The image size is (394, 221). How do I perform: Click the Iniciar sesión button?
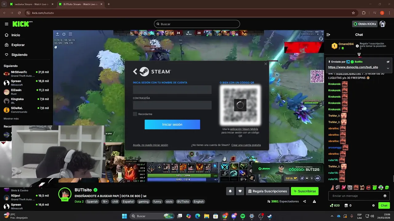[x=172, y=125]
